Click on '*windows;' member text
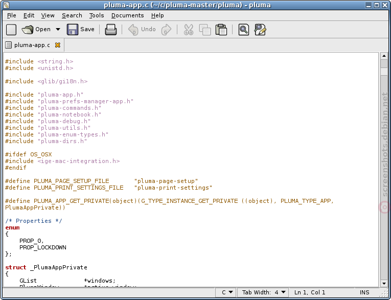This screenshot has height=300, width=391. coord(100,281)
